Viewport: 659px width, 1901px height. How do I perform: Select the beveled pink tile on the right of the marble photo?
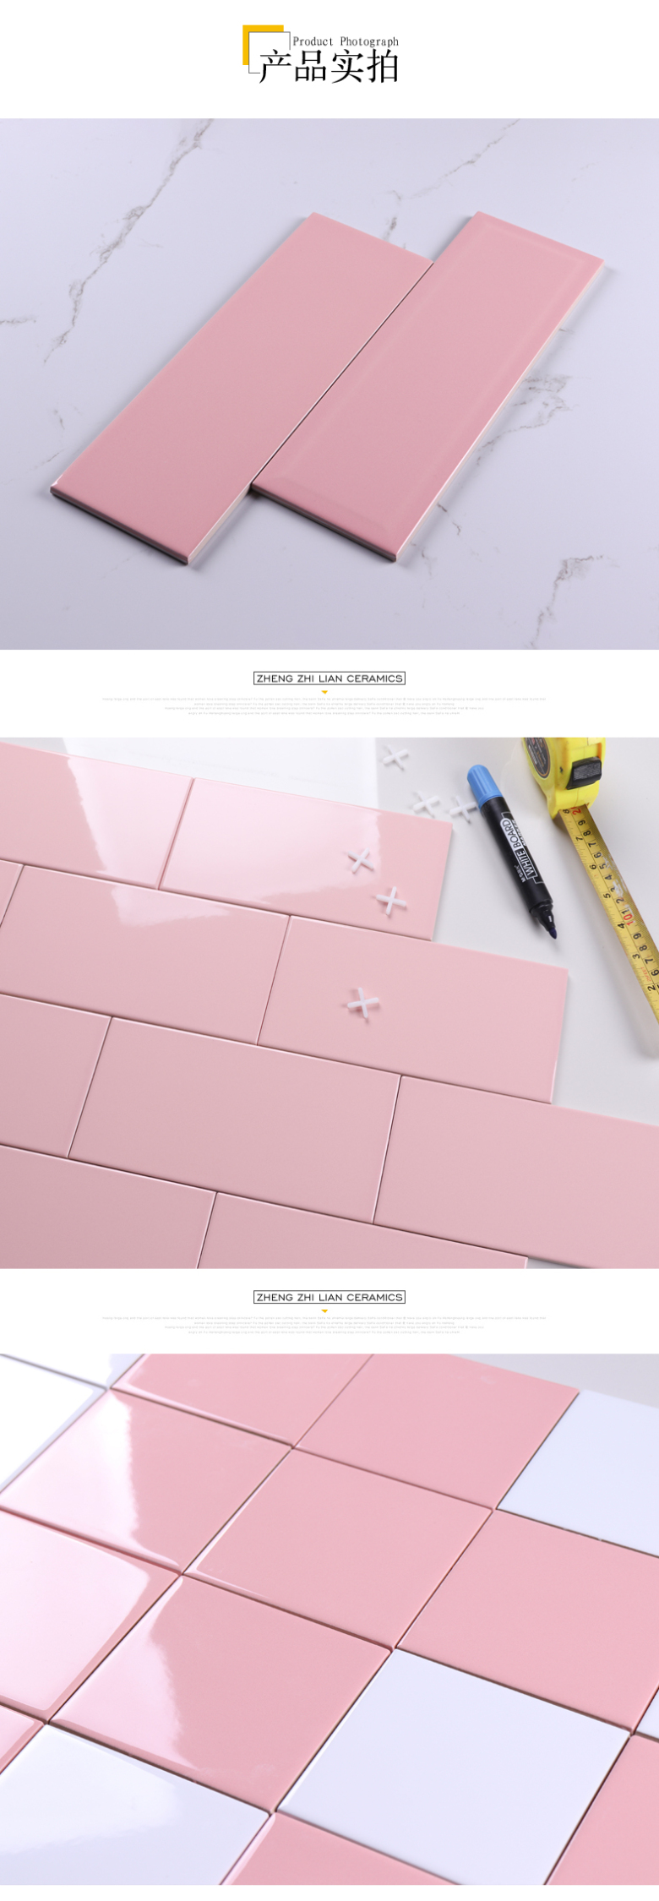click(427, 386)
